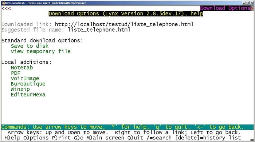
Task: Click Q)uit in the bottom menu
Action: coord(135,138)
